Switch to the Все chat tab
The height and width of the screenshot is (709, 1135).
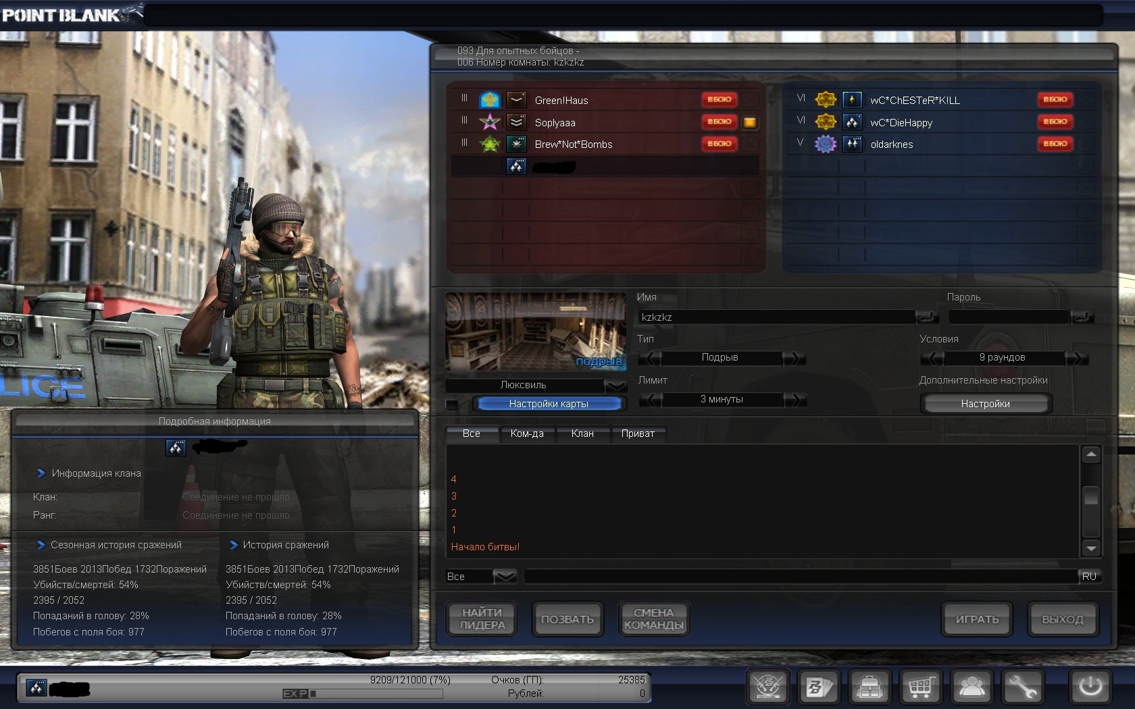[472, 434]
